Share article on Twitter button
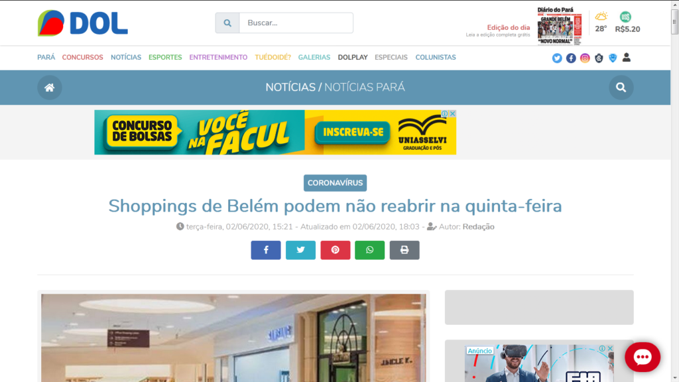679x382 pixels. click(300, 250)
